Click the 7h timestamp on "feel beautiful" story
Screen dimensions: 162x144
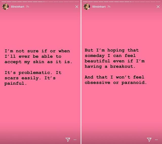[109, 7]
